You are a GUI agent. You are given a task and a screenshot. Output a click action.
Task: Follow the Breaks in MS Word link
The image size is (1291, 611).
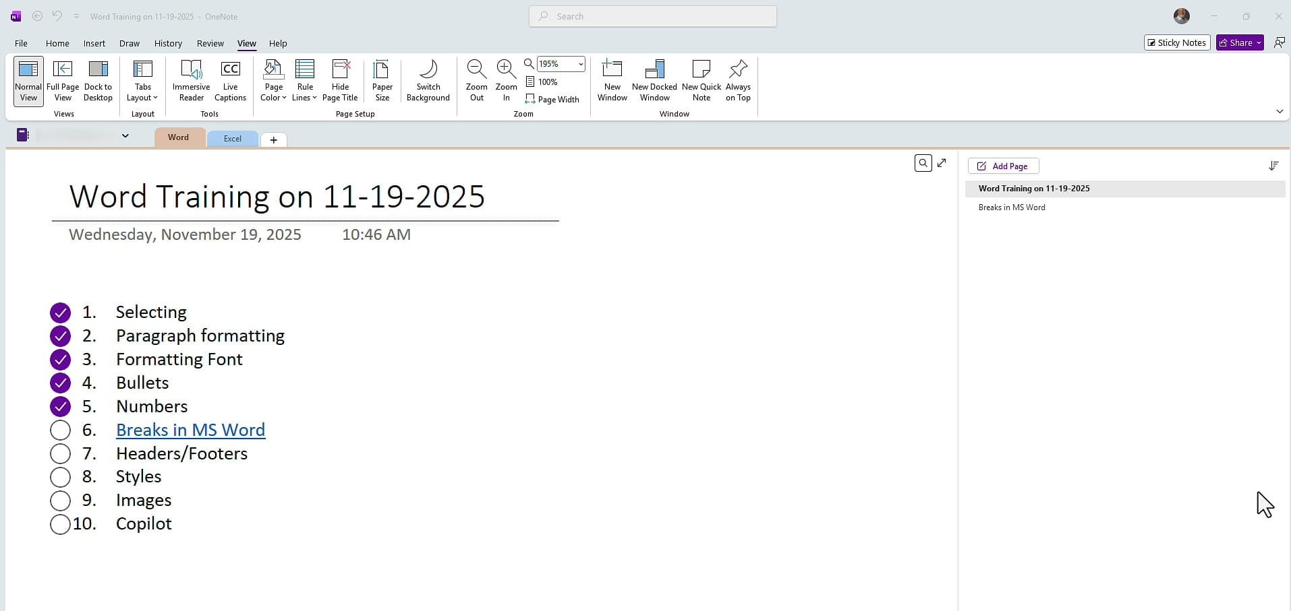[190, 429]
